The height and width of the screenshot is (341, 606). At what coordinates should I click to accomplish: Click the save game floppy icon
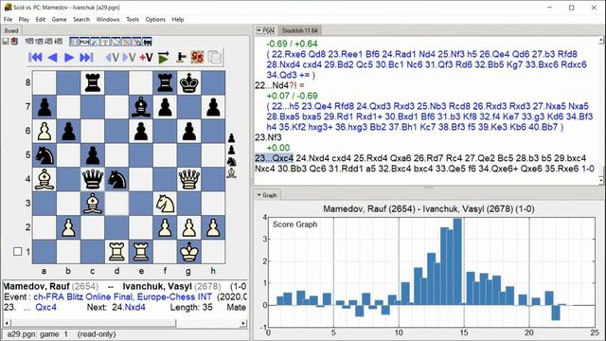coord(6,41)
